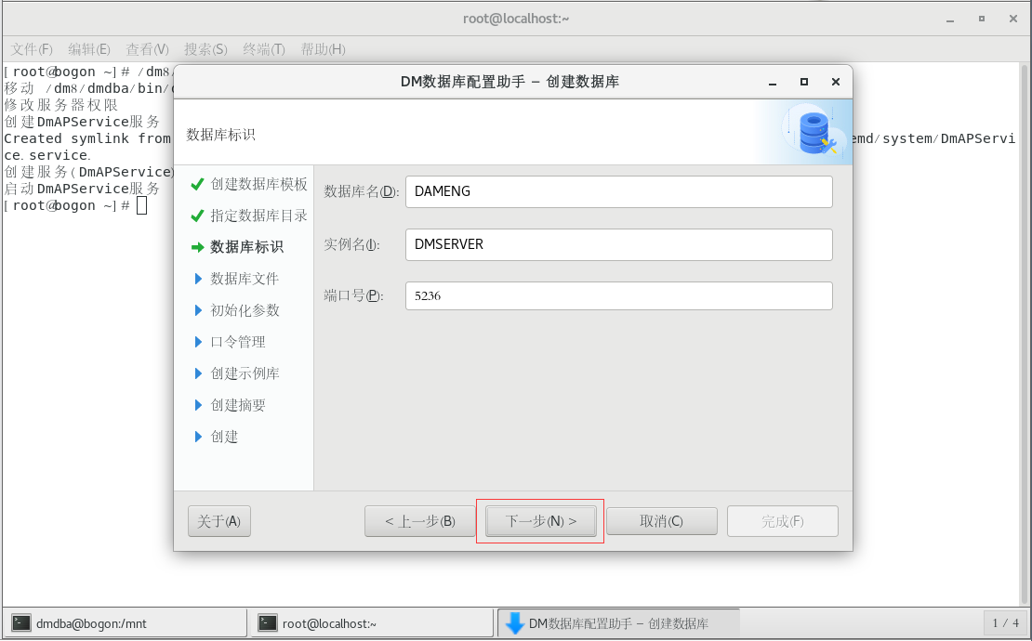Click blue triangle beside 初始化参数
The image size is (1032, 641).
[x=198, y=310]
